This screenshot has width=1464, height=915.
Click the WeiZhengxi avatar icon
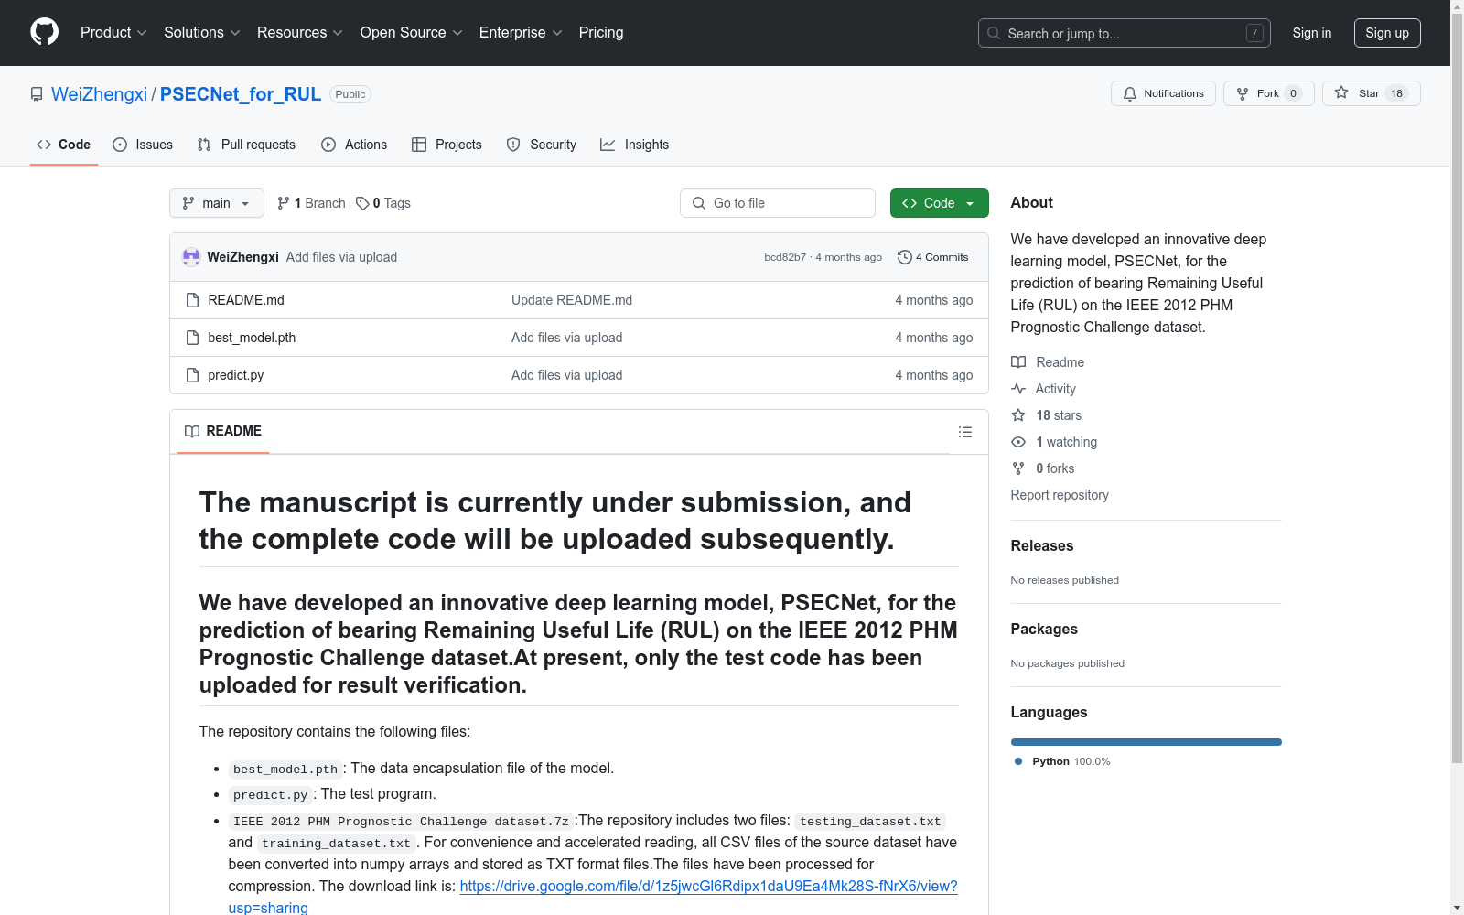pos(191,257)
